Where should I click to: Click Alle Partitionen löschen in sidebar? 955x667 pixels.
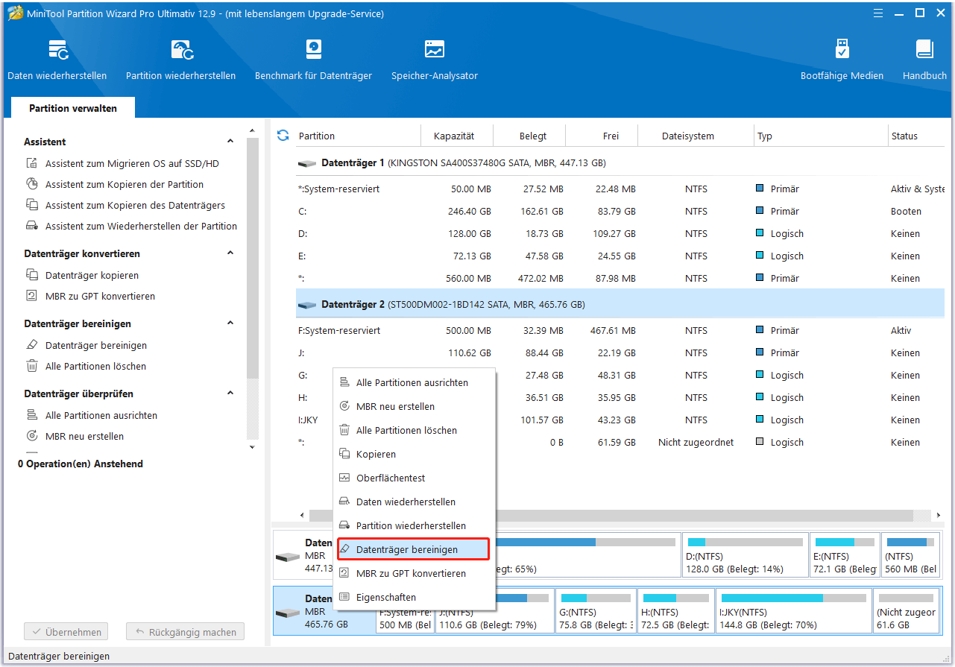[x=95, y=367]
